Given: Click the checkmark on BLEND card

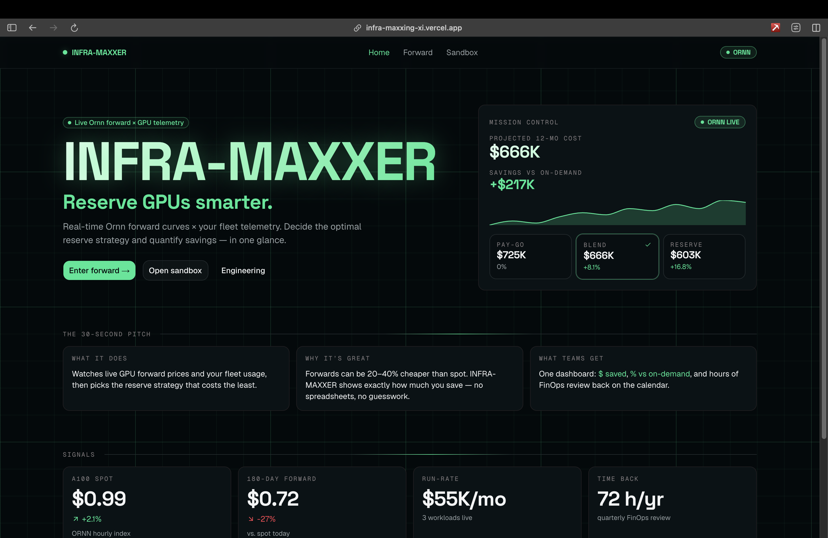Looking at the screenshot, I should click(648, 245).
